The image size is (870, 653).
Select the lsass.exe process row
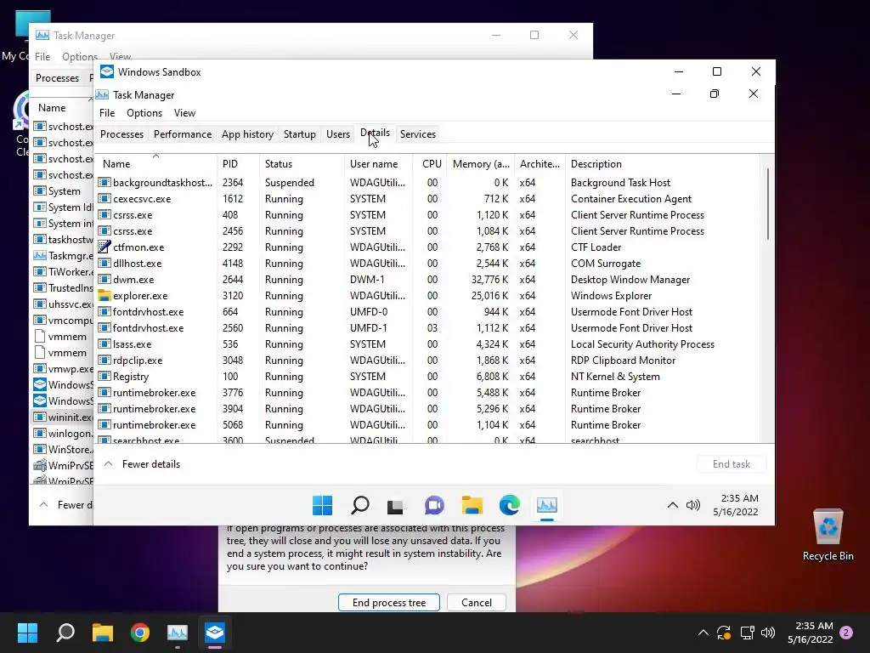pyautogui.click(x=428, y=344)
